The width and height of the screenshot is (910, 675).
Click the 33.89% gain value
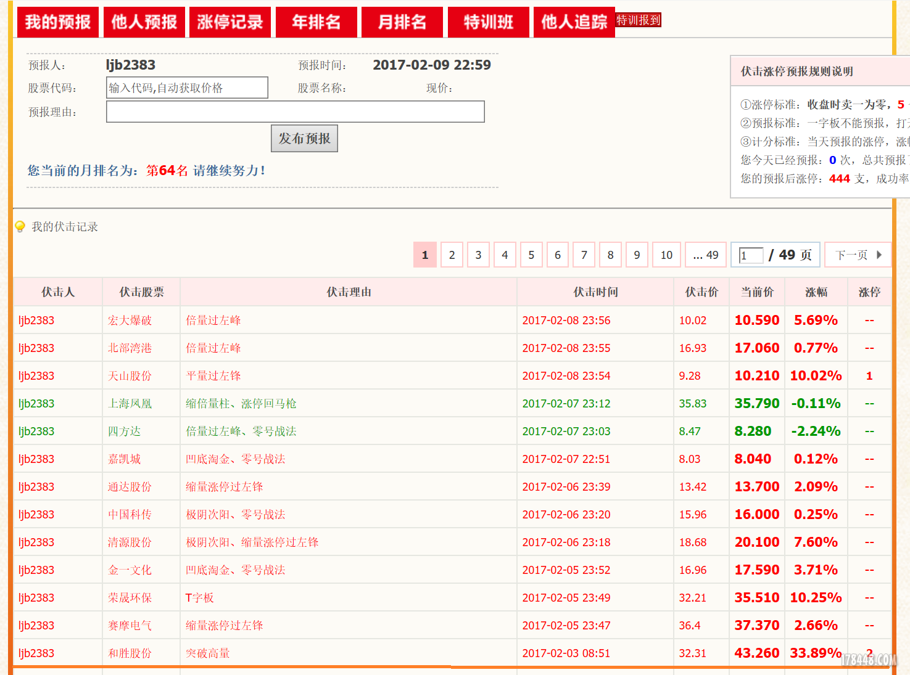click(816, 653)
